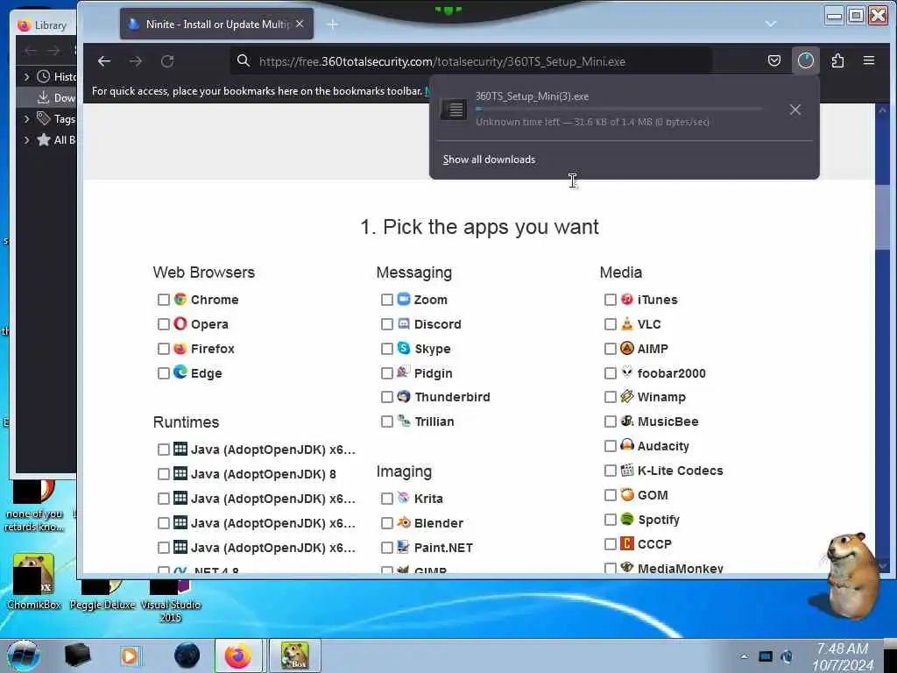Click the GOM label

(x=653, y=495)
